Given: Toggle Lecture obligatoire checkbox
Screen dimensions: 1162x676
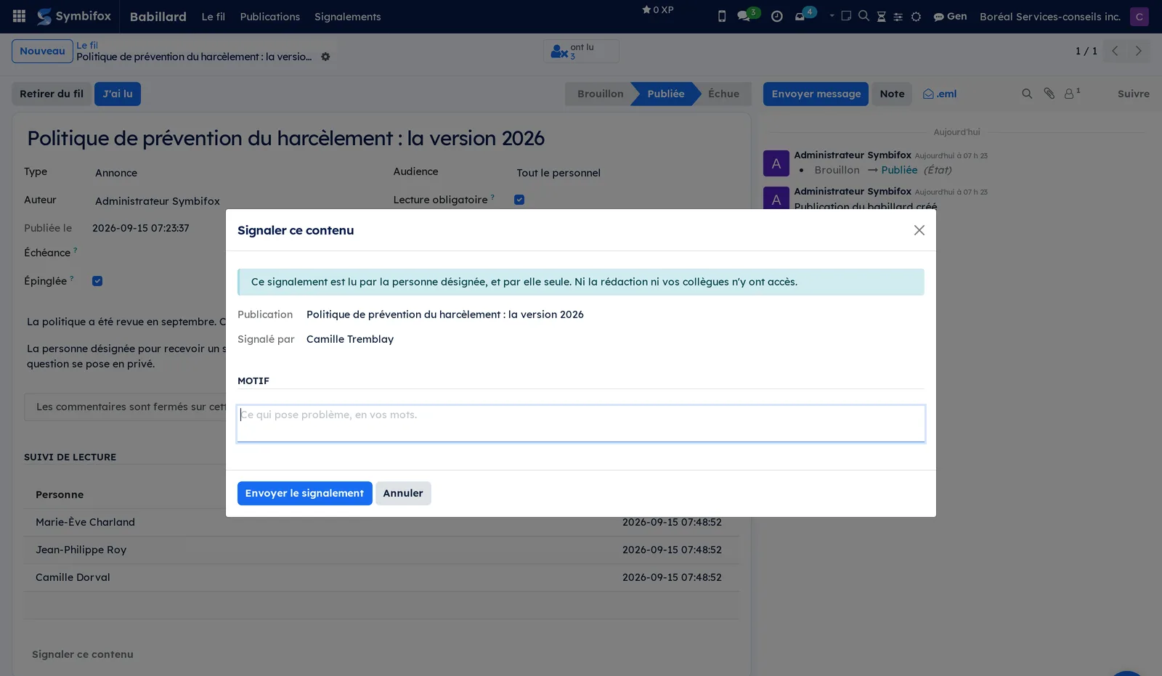Looking at the screenshot, I should click(x=519, y=200).
